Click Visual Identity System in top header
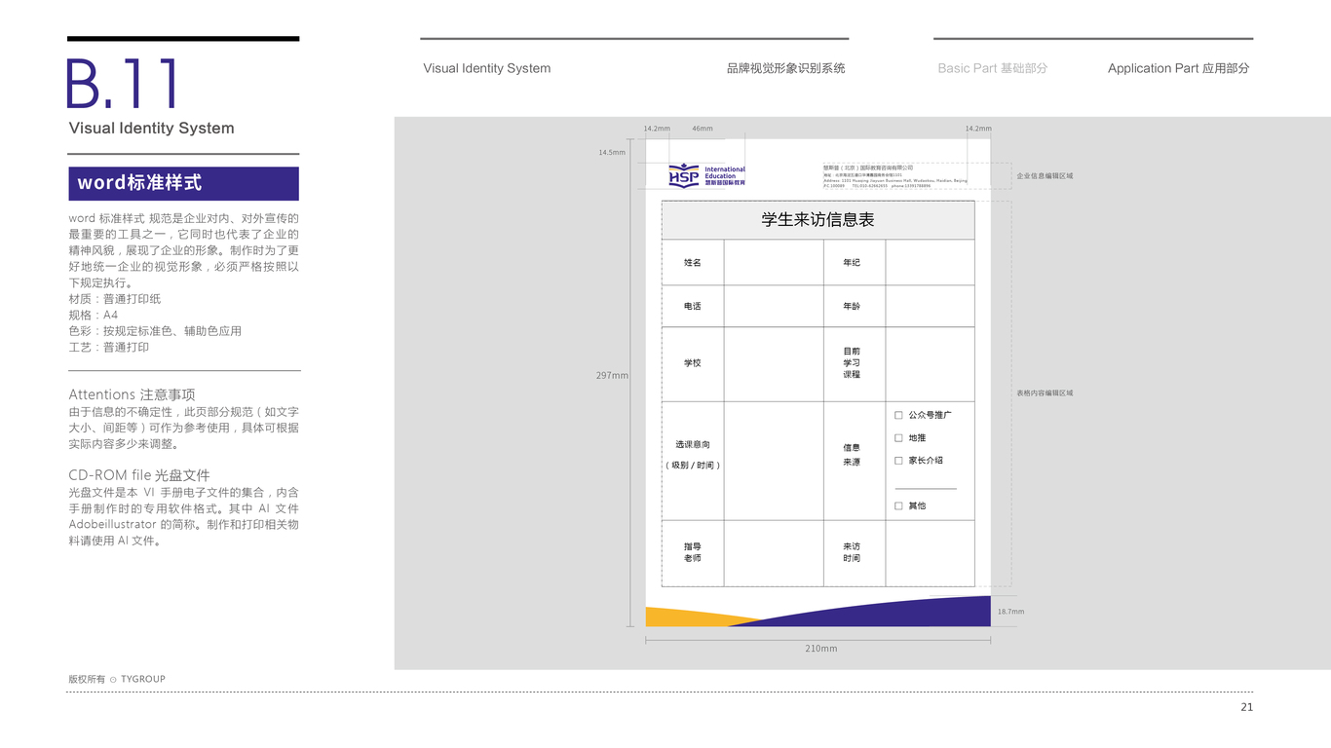The height and width of the screenshot is (748, 1331). pos(487,68)
